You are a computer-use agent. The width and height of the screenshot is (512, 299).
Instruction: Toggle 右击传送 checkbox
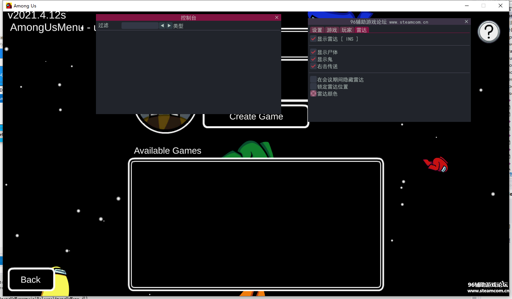(313, 66)
